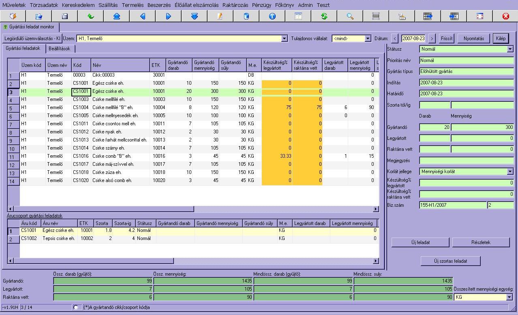Go to previous record with left arrow
Image resolution: width=518 pixels, height=315 pixels.
(x=142, y=16)
